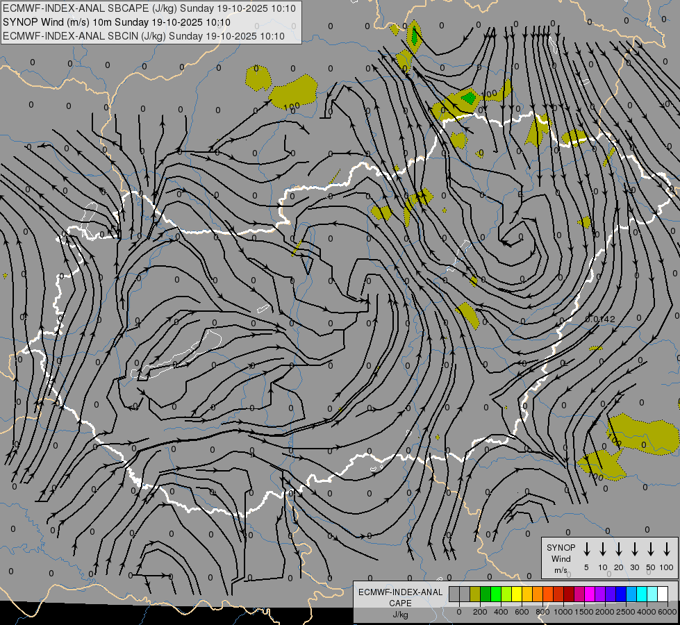Click 'J/kg' unit in CAPE legend
The width and height of the screenshot is (680, 625).
pos(400,615)
